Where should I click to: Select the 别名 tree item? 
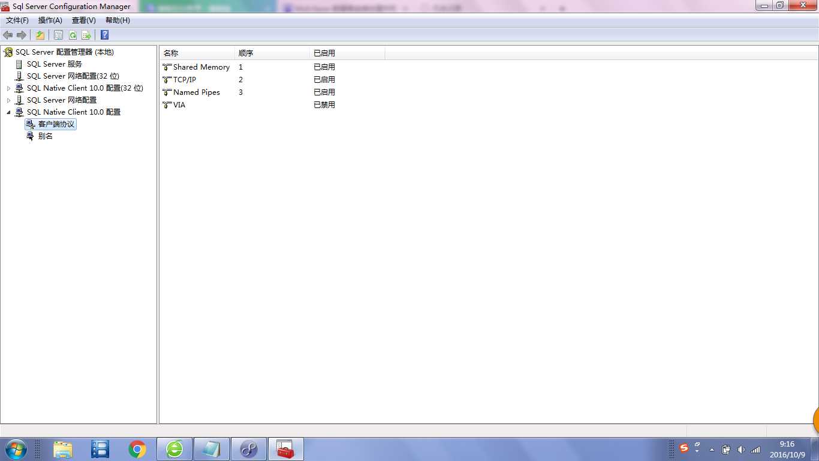46,136
